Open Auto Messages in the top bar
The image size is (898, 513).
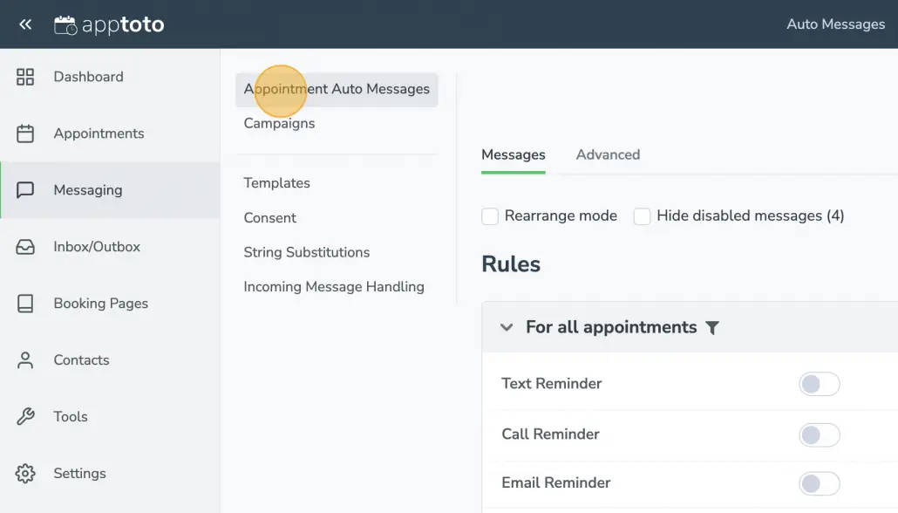[835, 24]
